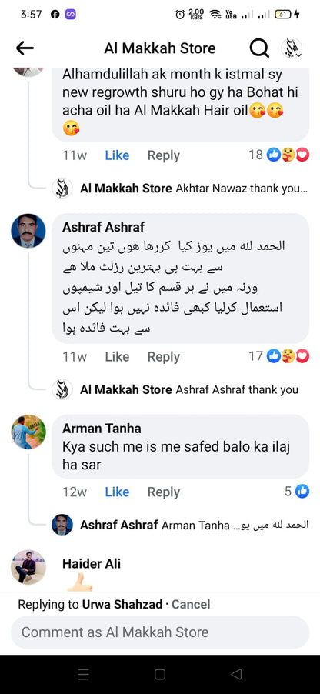Open search with the magnifier icon
320x694 pixels.
pyautogui.click(x=259, y=48)
